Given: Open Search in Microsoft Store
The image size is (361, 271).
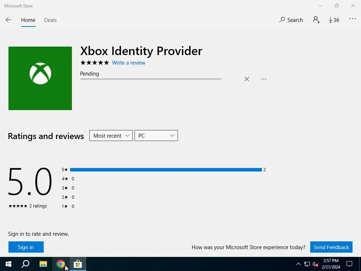Looking at the screenshot, I should click(x=291, y=20).
